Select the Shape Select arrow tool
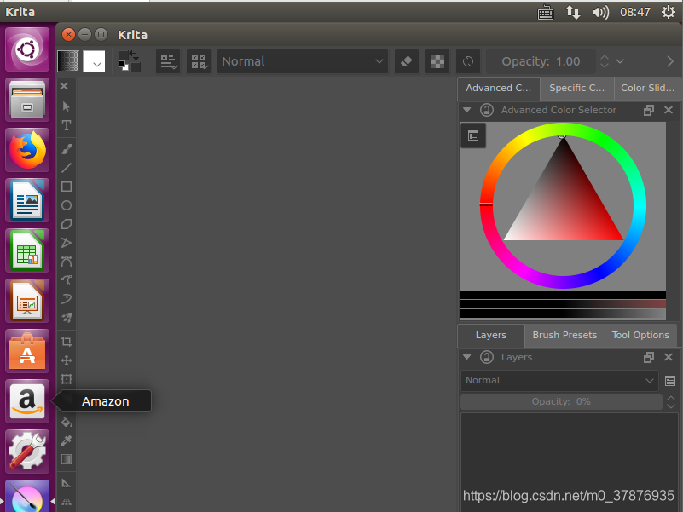The height and width of the screenshot is (512, 683). click(x=67, y=106)
